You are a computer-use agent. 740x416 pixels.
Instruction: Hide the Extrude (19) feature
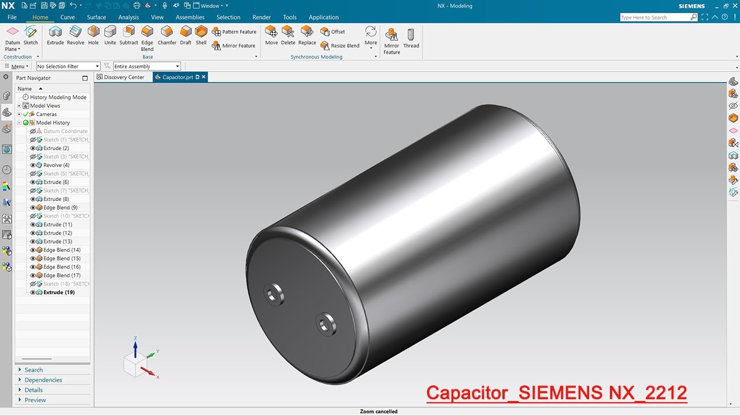point(33,292)
